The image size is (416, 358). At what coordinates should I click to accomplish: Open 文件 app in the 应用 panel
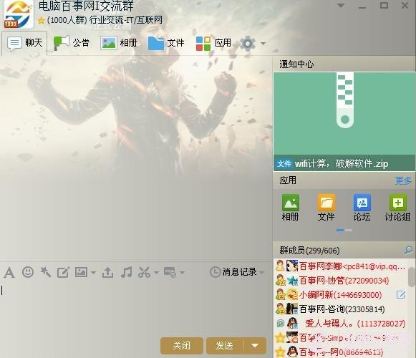coord(326,208)
